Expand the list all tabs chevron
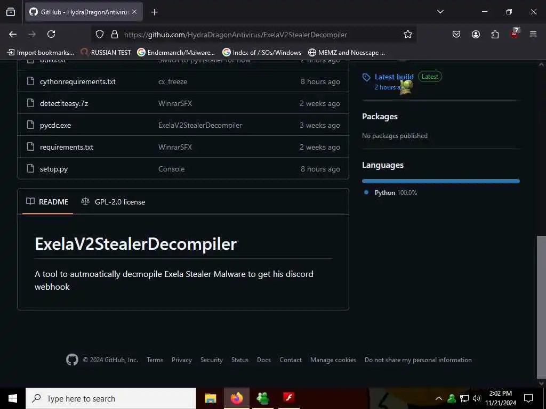Viewport: 546px width, 409px height. 440,12
